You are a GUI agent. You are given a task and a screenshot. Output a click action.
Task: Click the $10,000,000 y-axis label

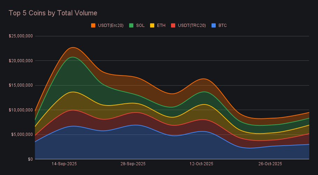coord(21,110)
